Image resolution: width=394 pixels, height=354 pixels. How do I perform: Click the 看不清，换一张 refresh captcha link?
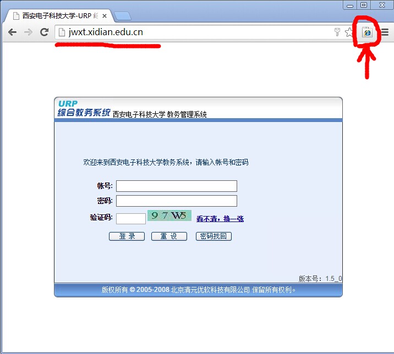coord(220,219)
